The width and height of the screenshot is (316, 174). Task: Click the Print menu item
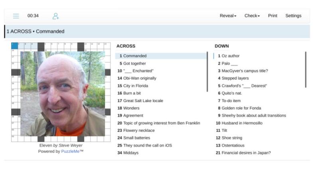click(x=273, y=16)
